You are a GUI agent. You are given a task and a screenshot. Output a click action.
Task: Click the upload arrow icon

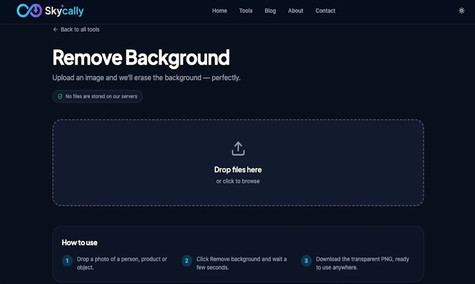[x=238, y=148]
